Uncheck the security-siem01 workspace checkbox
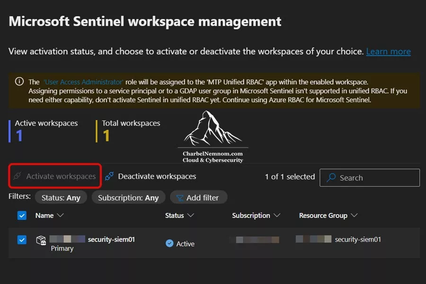The width and height of the screenshot is (426, 284). coord(22,240)
